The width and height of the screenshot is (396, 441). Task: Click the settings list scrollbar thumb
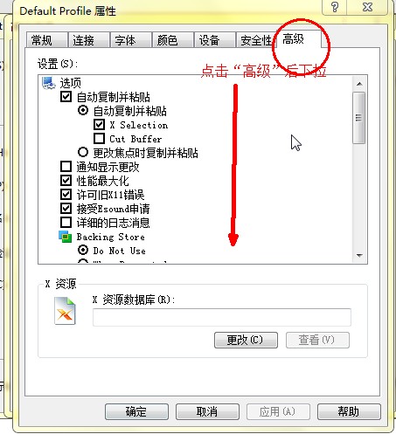[359, 118]
